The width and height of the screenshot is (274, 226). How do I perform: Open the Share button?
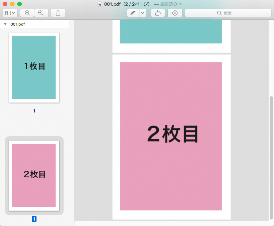click(58, 13)
